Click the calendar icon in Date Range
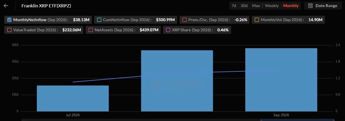The image size is (345, 121). (x=310, y=6)
